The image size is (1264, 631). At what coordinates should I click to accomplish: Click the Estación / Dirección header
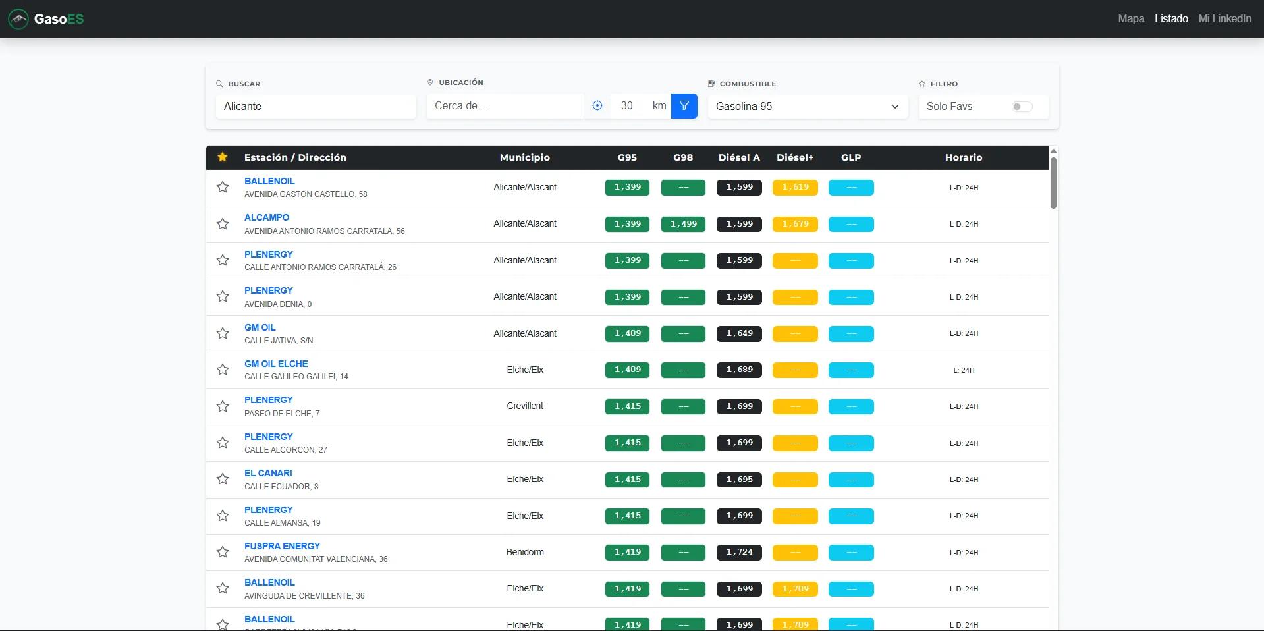coord(295,157)
